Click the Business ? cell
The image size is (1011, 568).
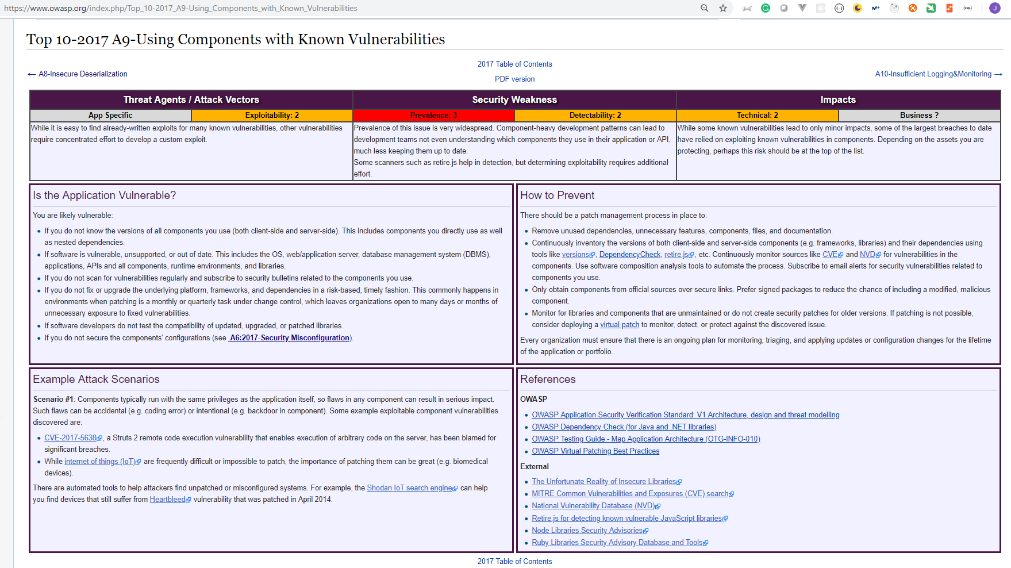point(919,115)
